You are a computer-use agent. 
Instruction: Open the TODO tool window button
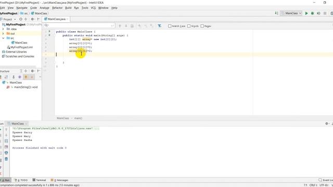coord(21,180)
